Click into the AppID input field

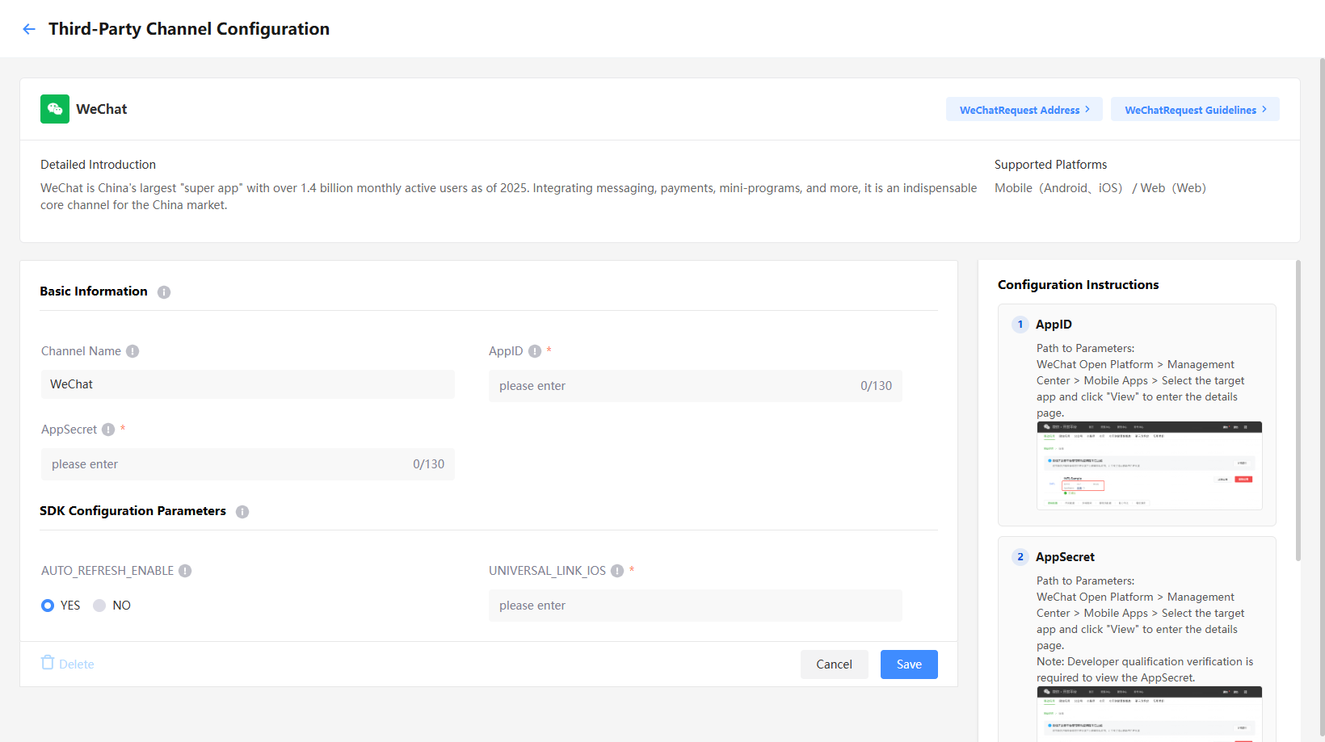point(696,386)
